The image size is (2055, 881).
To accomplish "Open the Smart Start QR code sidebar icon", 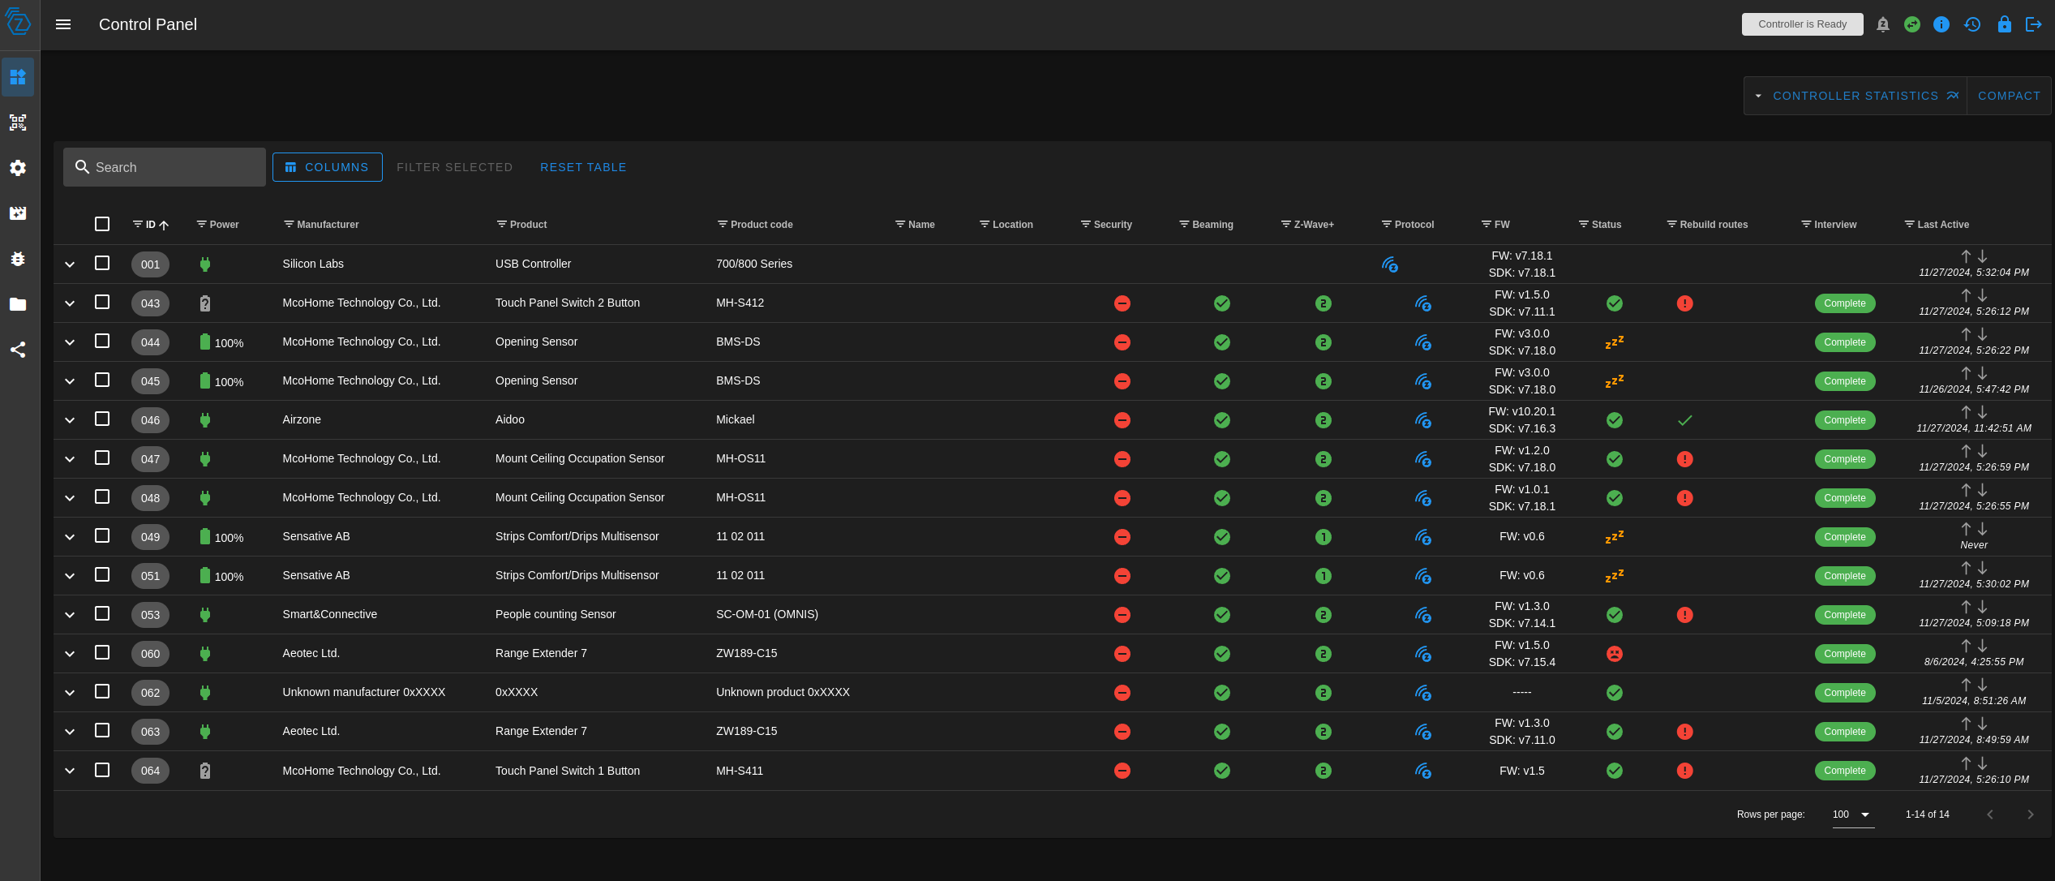I will [x=18, y=122].
